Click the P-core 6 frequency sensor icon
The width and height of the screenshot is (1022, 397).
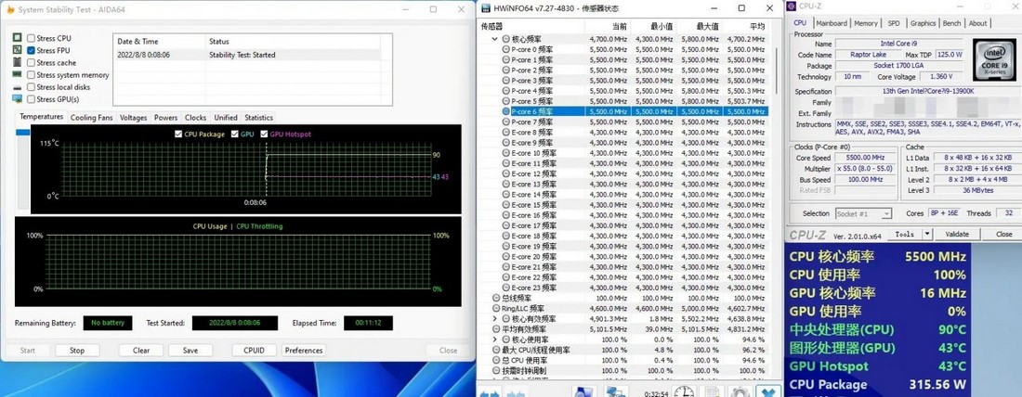pyautogui.click(x=506, y=111)
